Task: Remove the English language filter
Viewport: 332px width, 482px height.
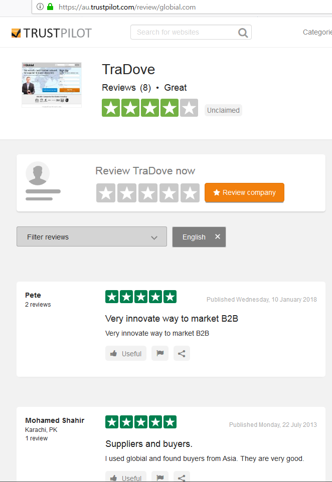Action: 218,236
